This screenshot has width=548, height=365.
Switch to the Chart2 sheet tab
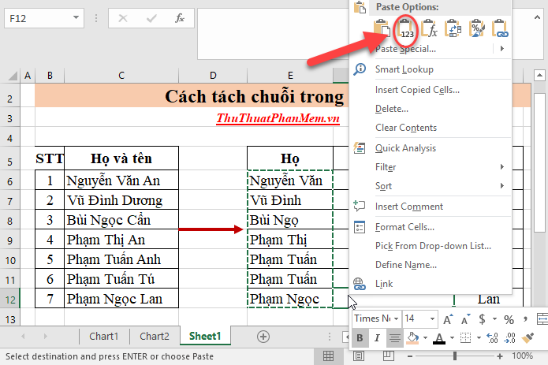155,336
